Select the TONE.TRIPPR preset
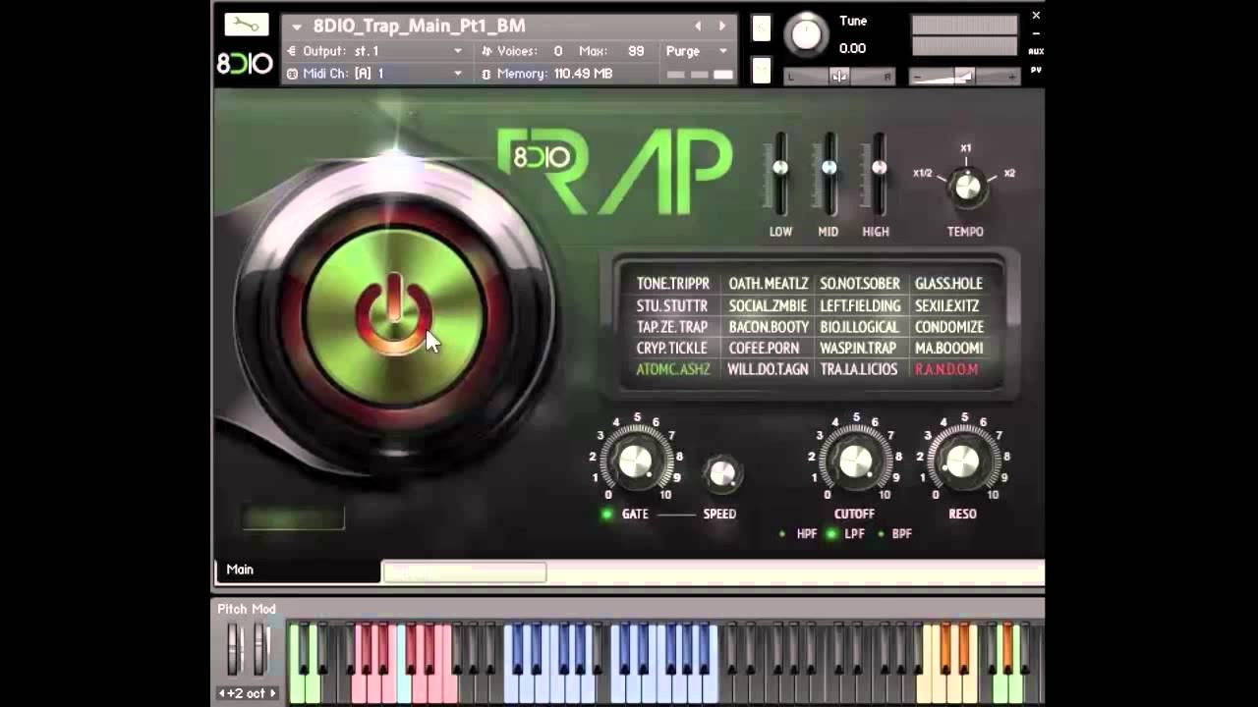The image size is (1258, 707). point(673,284)
